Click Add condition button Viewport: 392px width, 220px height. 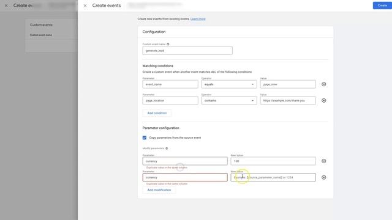[157, 113]
